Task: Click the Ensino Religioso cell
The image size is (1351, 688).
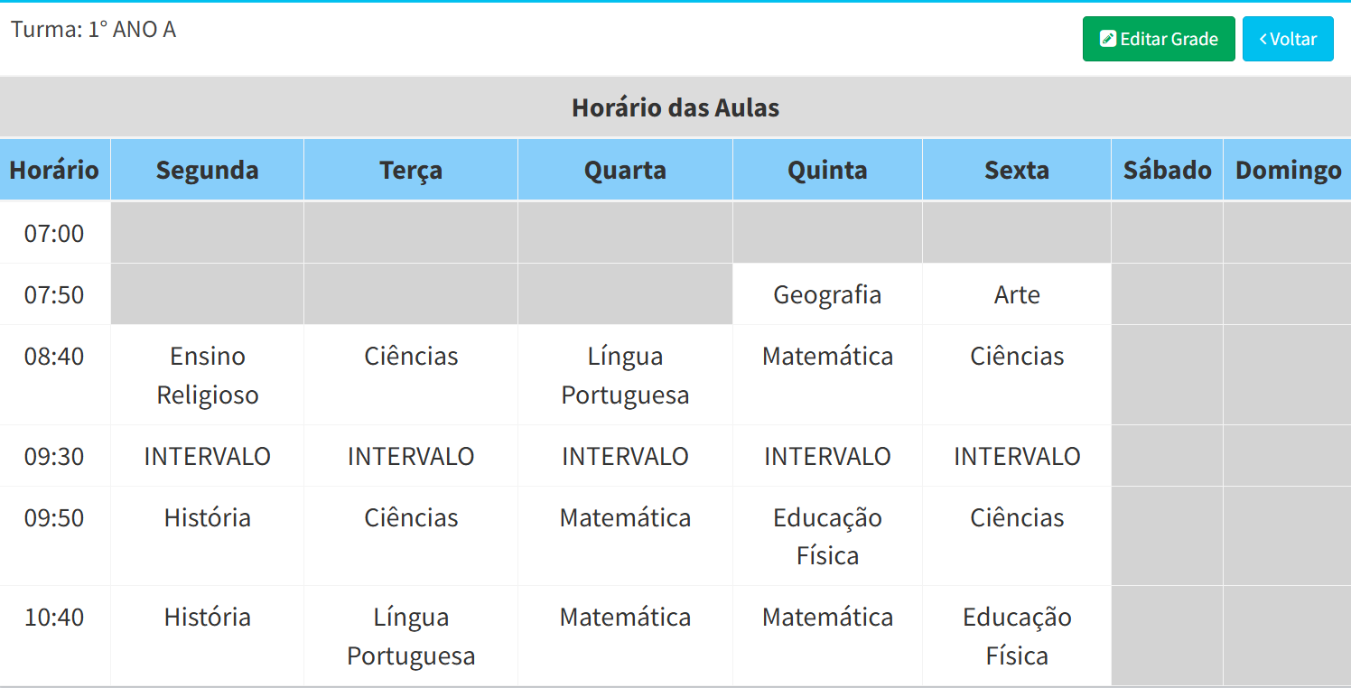Action: click(207, 375)
